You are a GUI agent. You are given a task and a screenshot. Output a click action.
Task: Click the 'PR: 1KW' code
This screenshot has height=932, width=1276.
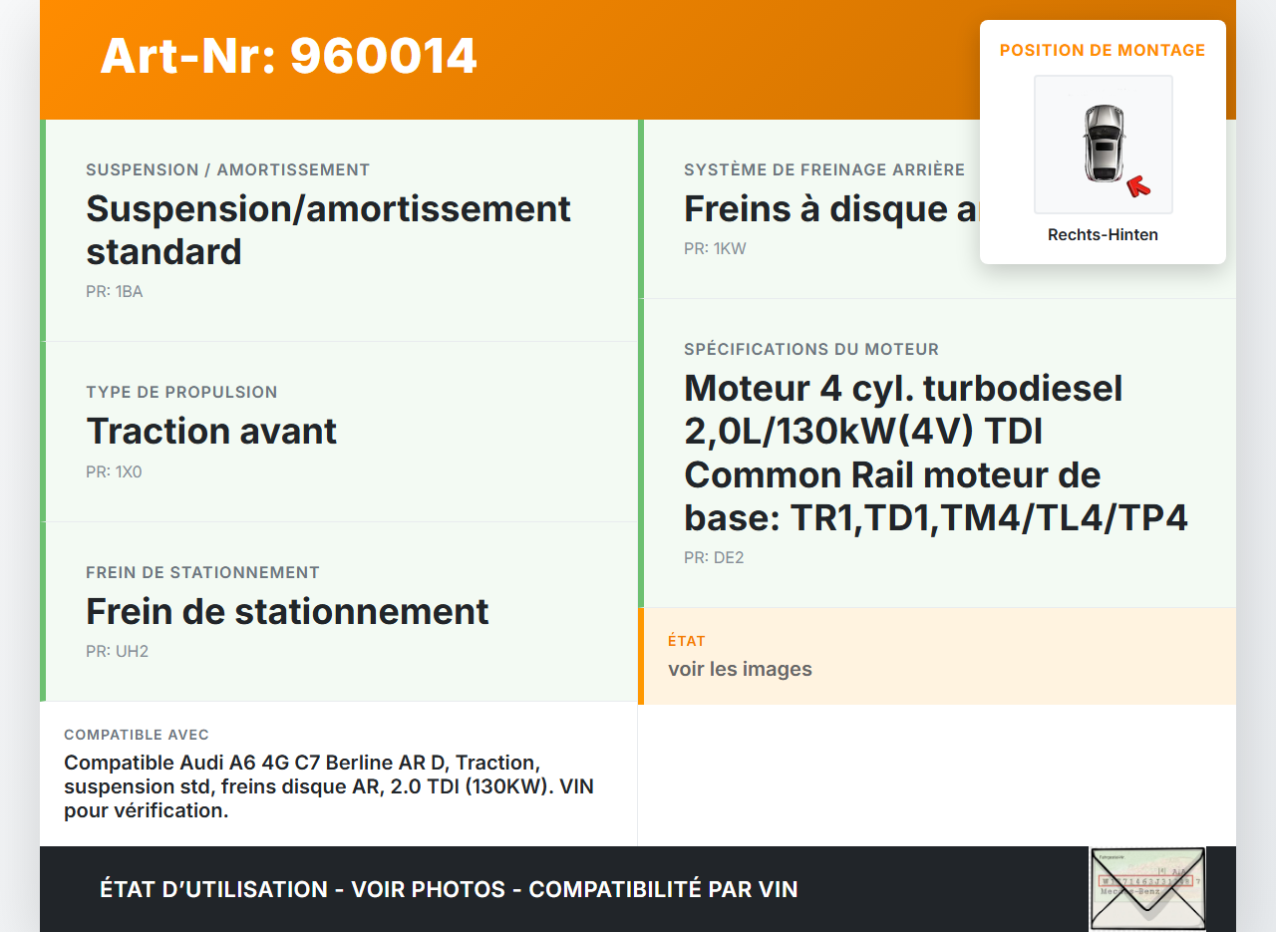[x=715, y=249]
